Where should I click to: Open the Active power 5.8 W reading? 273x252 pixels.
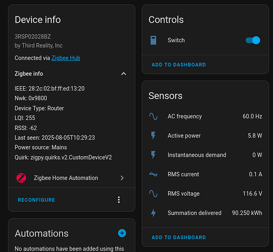point(255,136)
